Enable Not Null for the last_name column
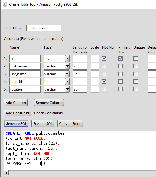Viewport: 156px width, 177px height. click(104, 74)
